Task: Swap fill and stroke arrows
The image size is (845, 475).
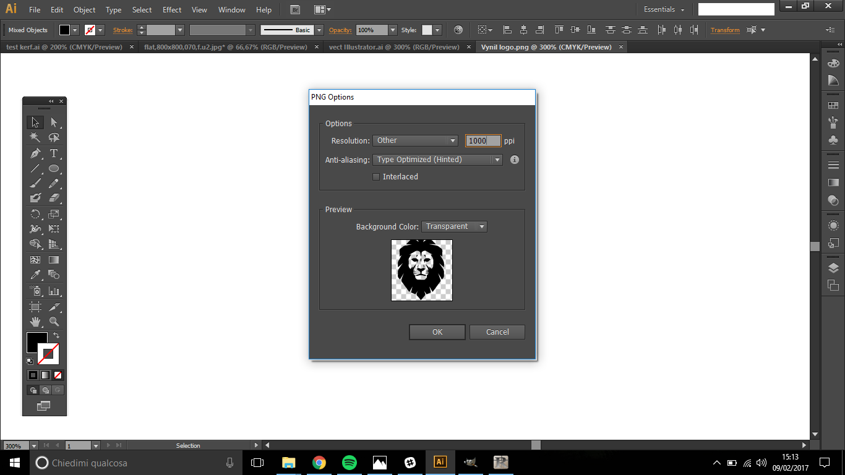Action: click(56, 335)
